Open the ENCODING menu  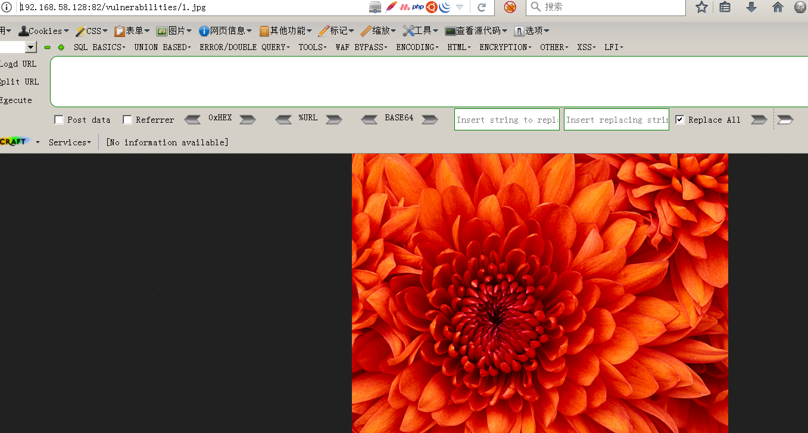(417, 47)
